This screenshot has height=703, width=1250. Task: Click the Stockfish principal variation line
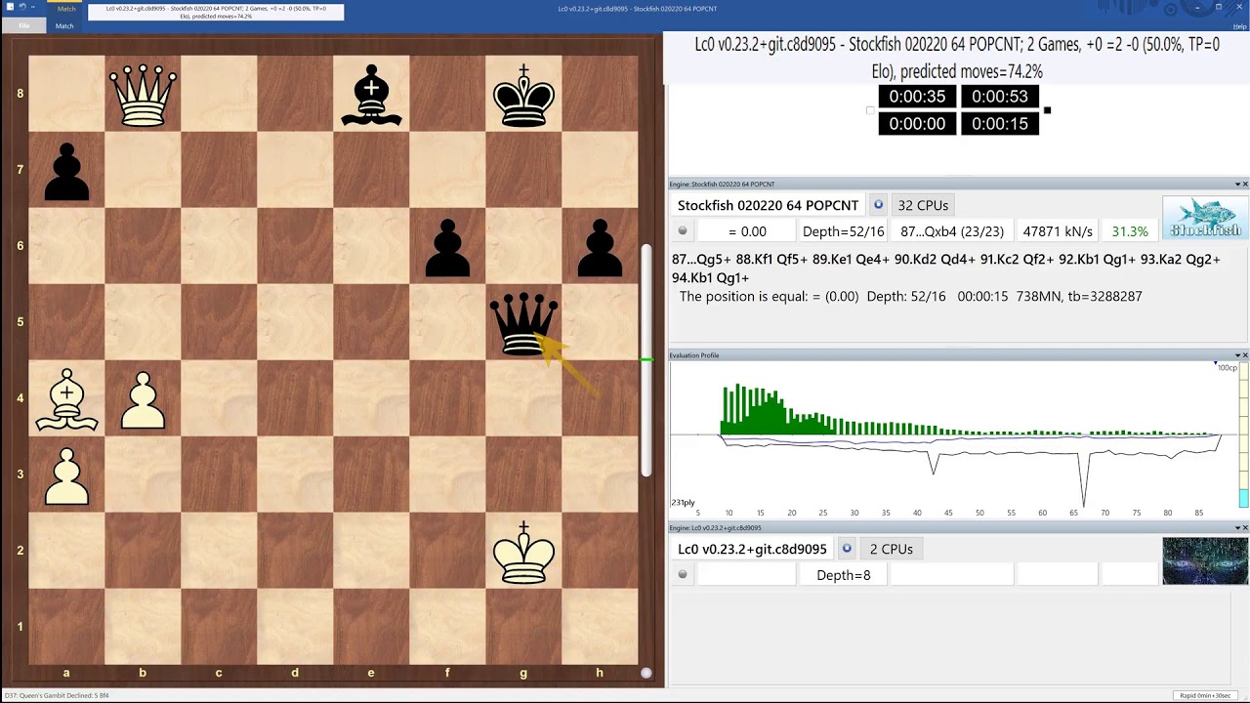pyautogui.click(x=946, y=269)
